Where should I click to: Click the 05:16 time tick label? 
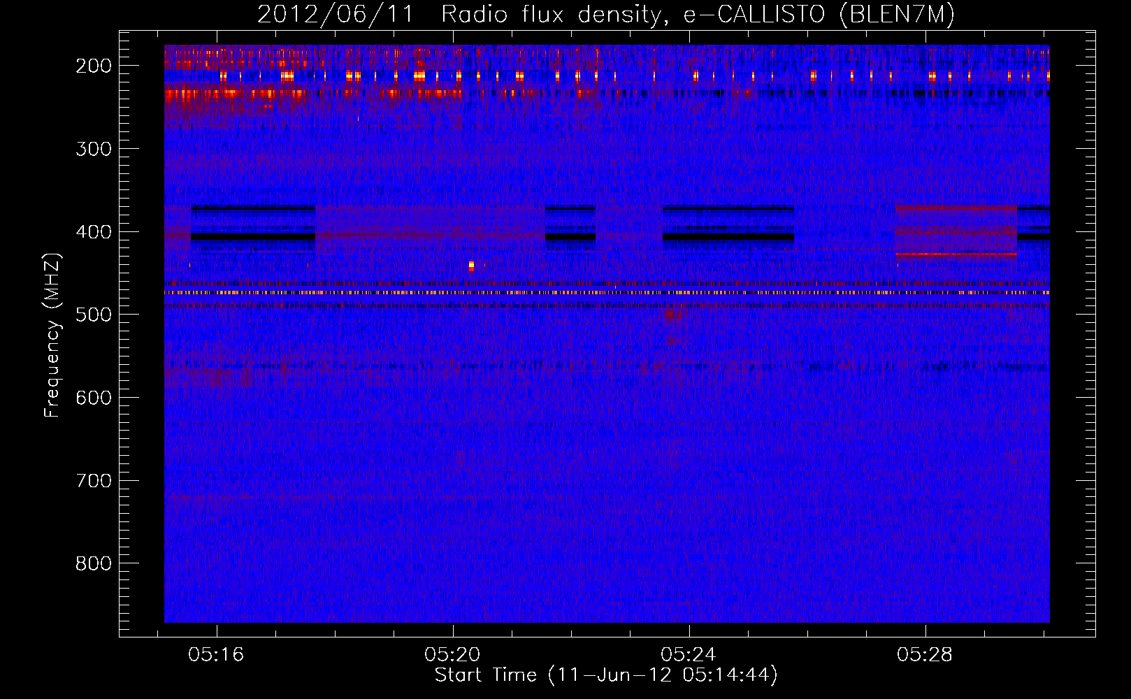(x=216, y=655)
